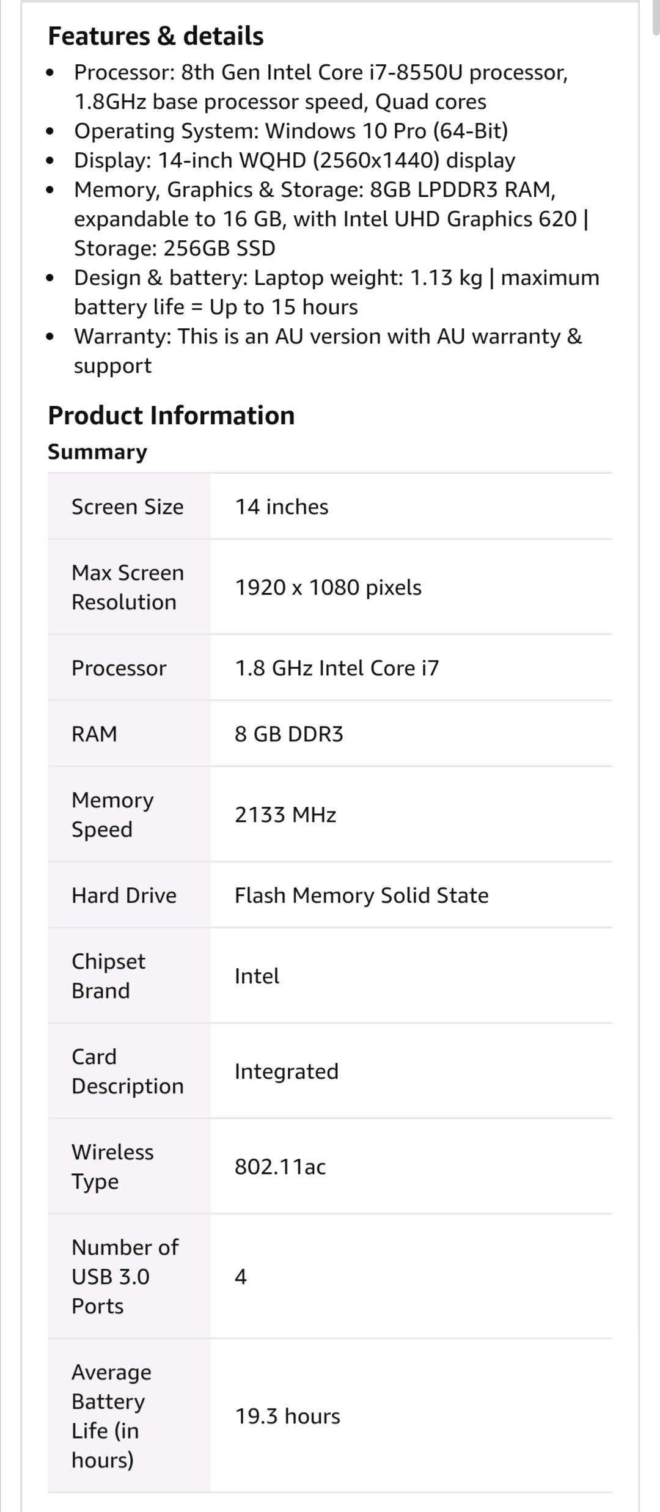660x1512 pixels.
Task: Select the Product Information heading
Action: coord(171,416)
